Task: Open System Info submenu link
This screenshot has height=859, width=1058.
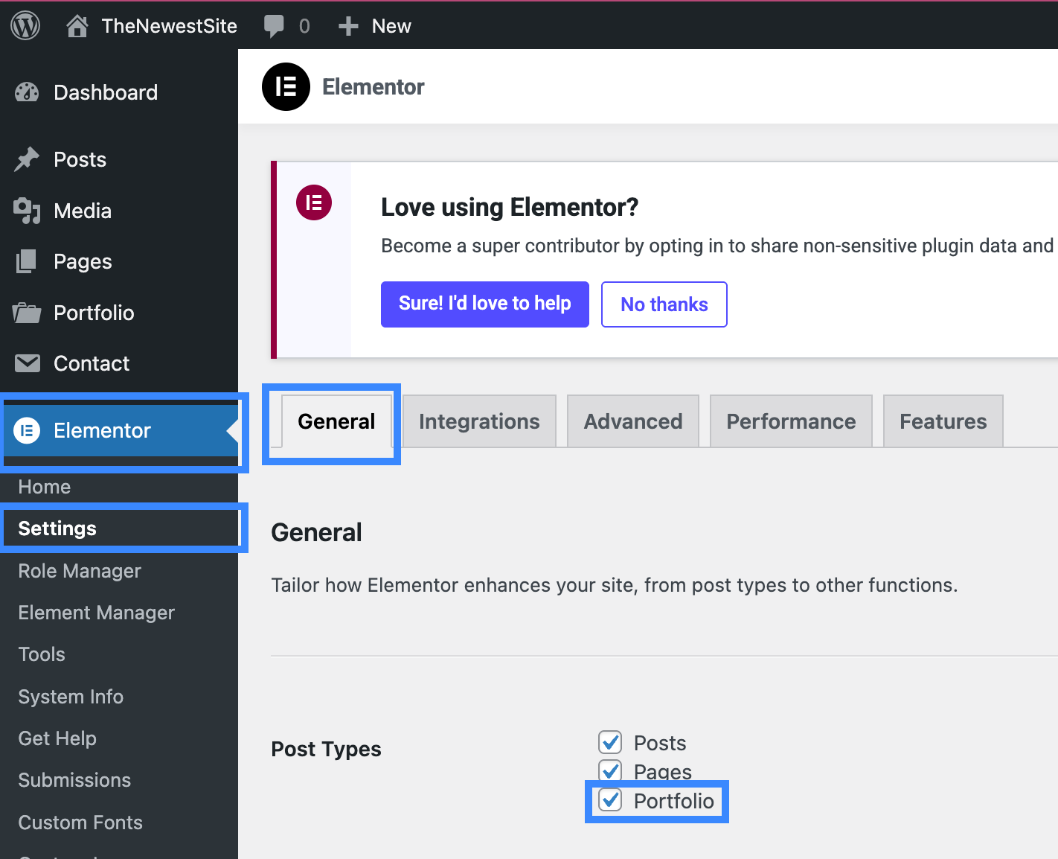Action: click(71, 697)
